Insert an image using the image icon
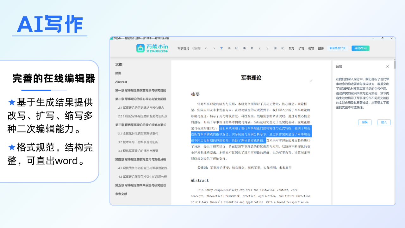This screenshot has height=228, width=405. click(x=282, y=48)
